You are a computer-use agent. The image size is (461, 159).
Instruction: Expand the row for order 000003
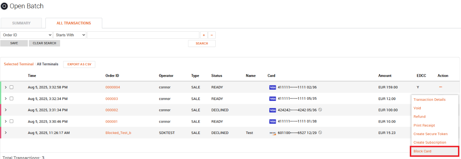(6, 99)
